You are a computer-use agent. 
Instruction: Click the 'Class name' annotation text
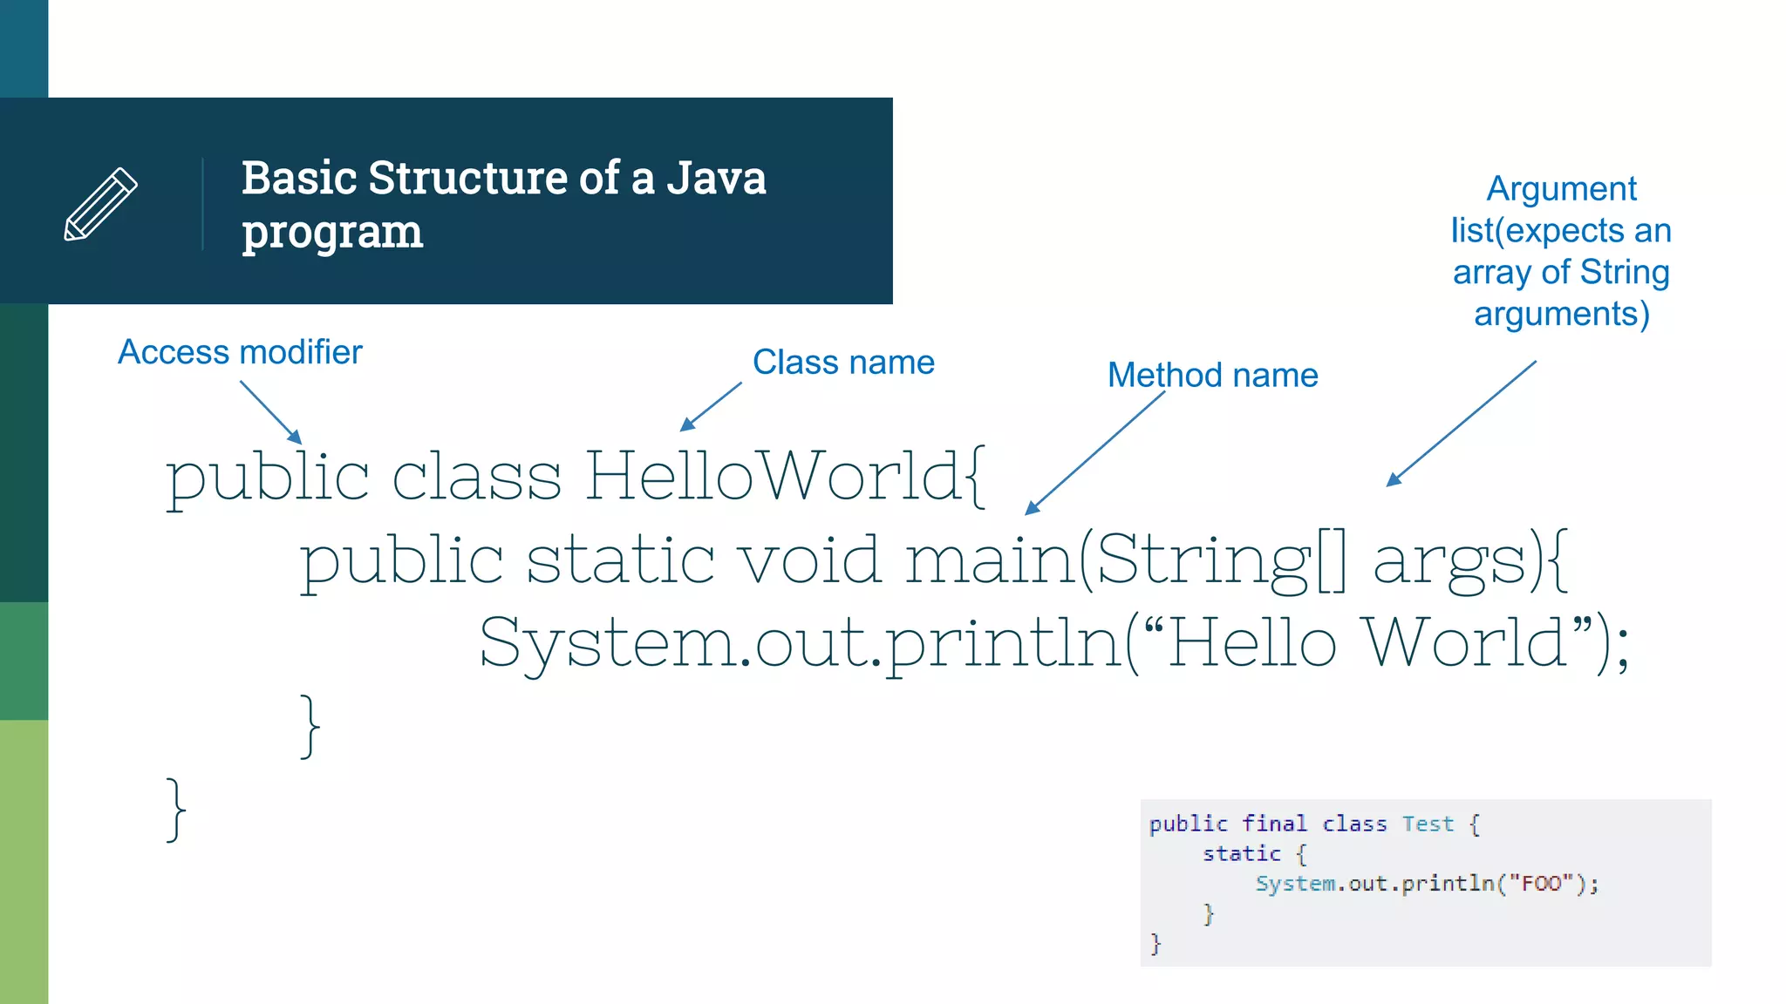click(x=843, y=362)
